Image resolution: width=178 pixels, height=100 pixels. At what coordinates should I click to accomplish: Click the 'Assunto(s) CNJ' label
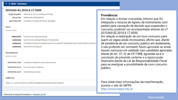coord(15,21)
